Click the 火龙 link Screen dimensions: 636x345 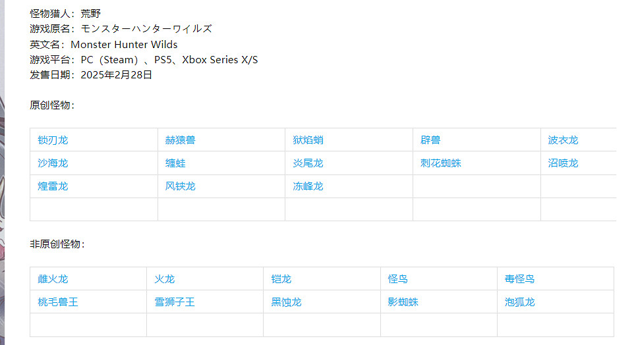pyautogui.click(x=165, y=279)
